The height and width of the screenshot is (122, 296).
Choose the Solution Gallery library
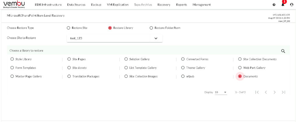coord(126,59)
